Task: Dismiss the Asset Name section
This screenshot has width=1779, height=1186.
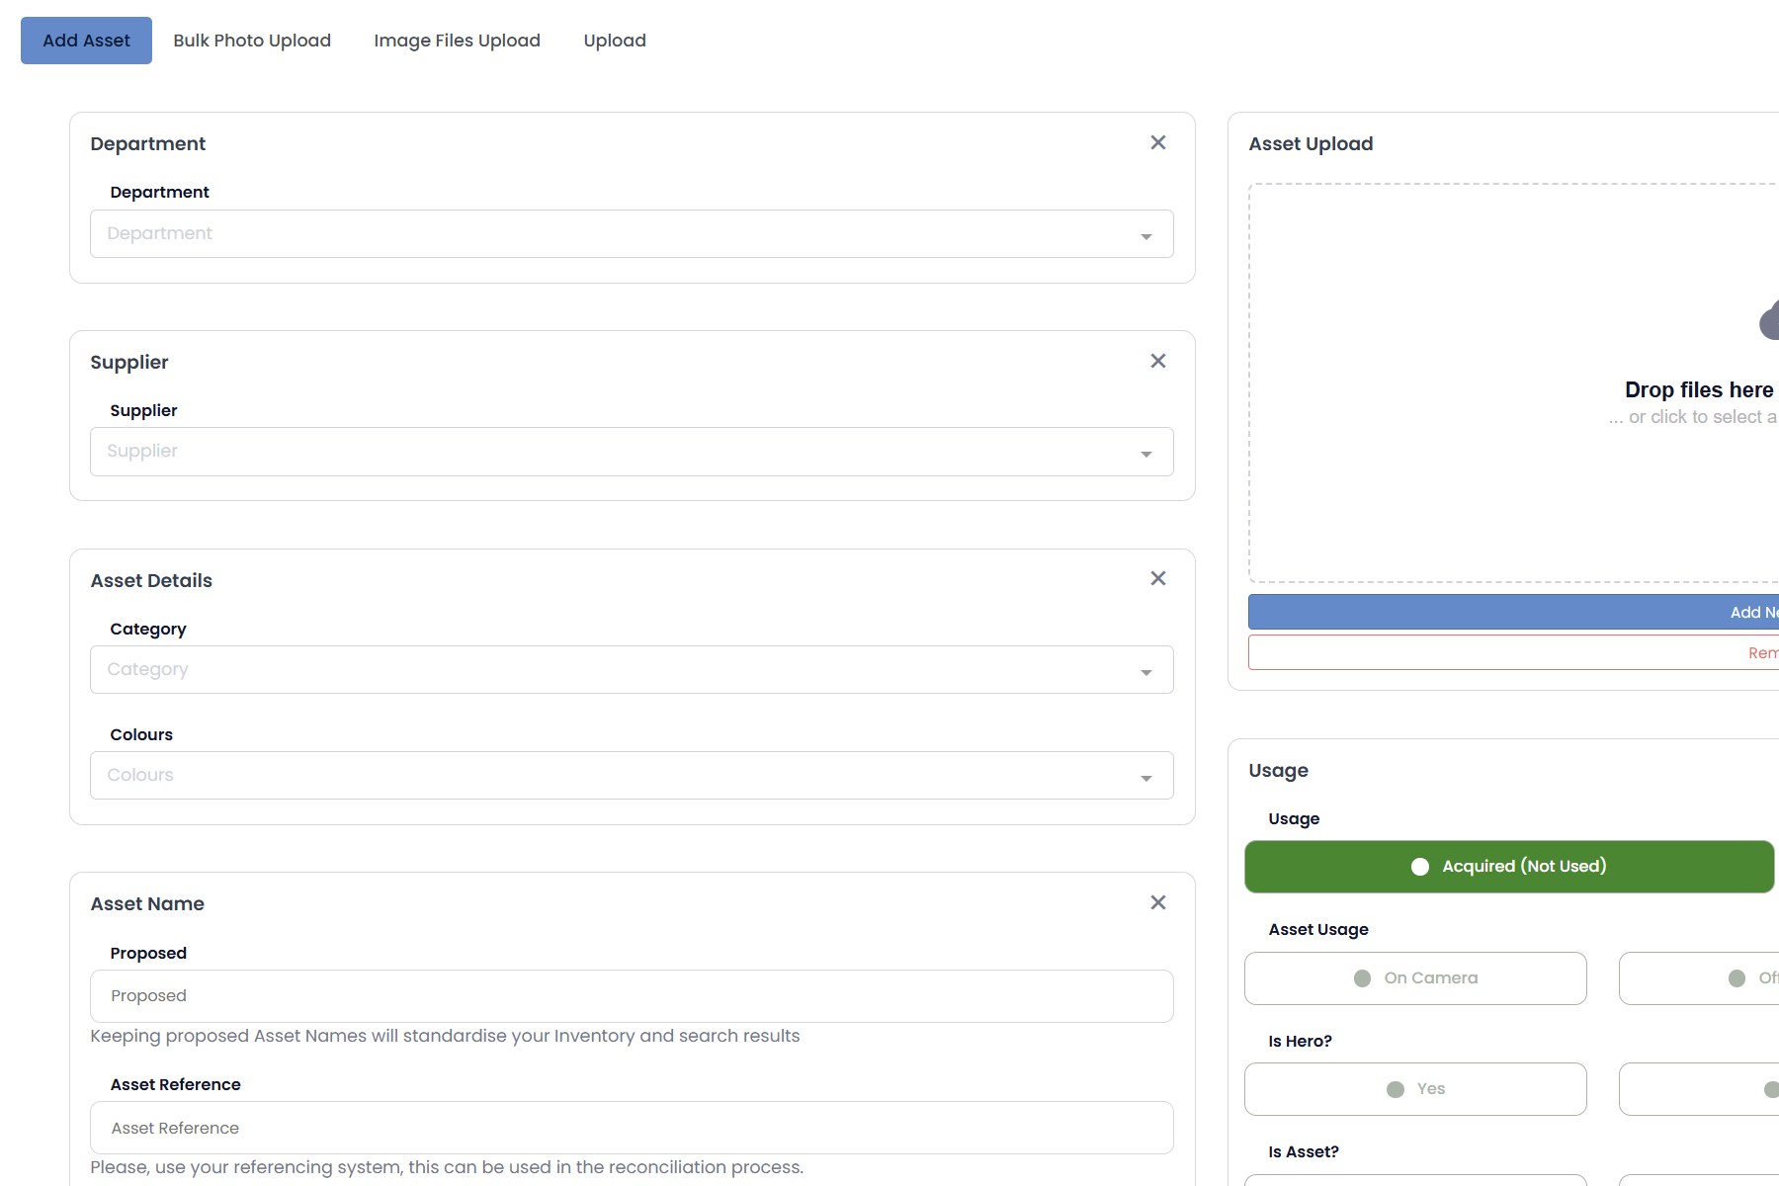Action: pyautogui.click(x=1157, y=902)
